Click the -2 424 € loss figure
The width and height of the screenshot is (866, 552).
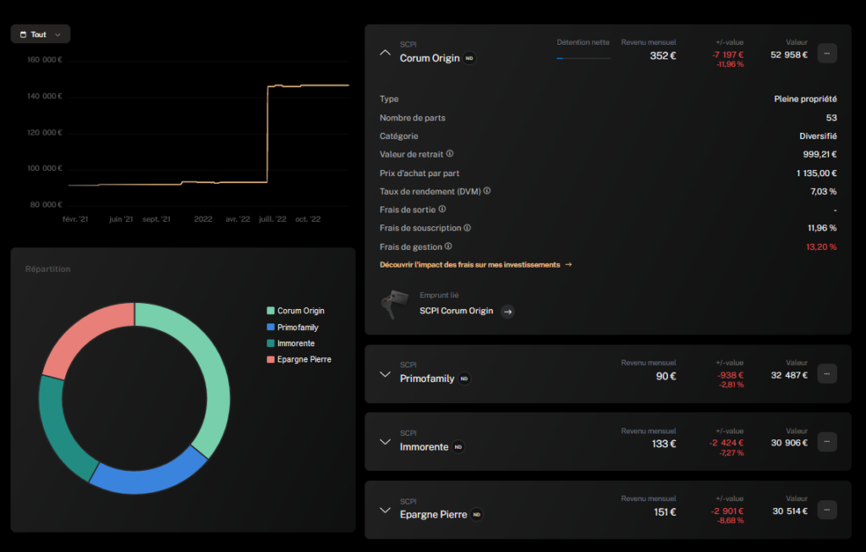pyautogui.click(x=726, y=443)
